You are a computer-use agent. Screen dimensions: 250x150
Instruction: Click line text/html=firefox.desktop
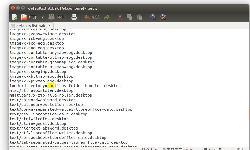coord(39,119)
